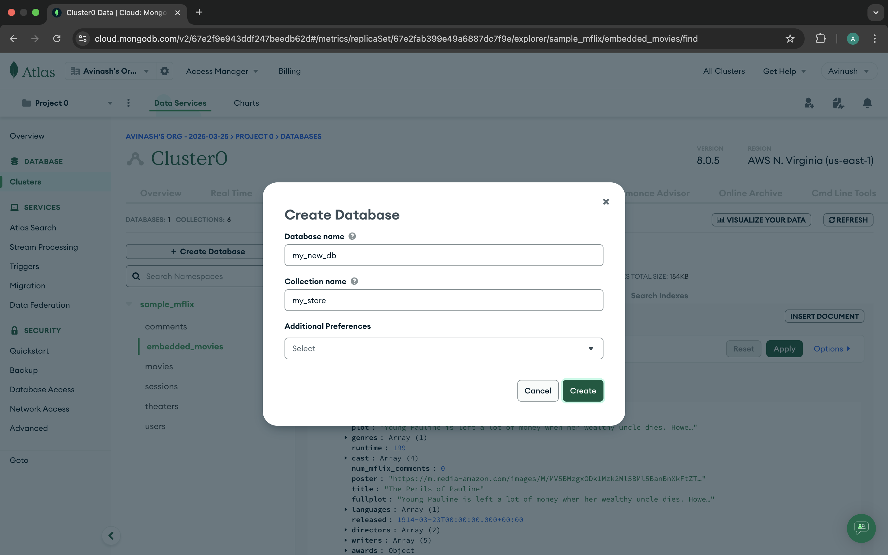Click the Collection name help icon
The height and width of the screenshot is (555, 888).
tap(354, 281)
